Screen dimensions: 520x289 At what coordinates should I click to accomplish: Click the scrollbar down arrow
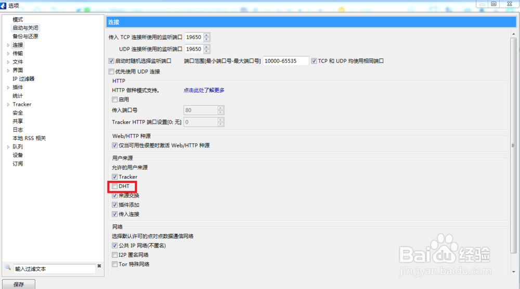tap(513, 272)
